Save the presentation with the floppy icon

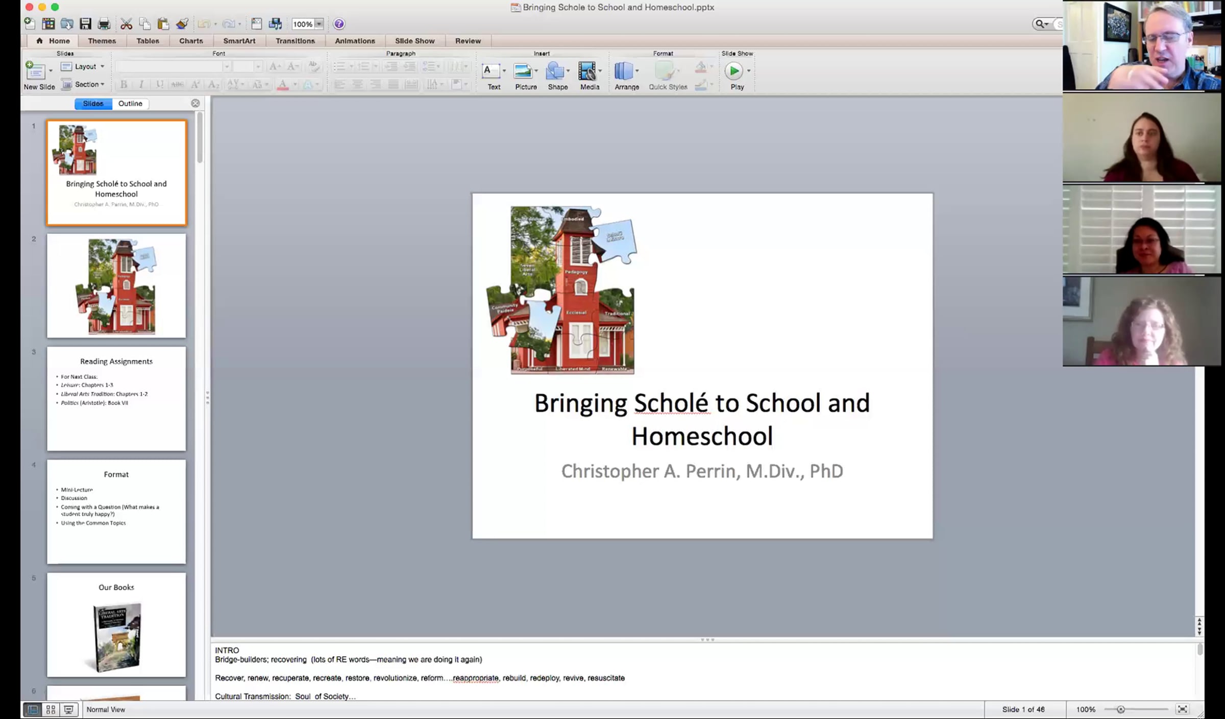click(85, 23)
